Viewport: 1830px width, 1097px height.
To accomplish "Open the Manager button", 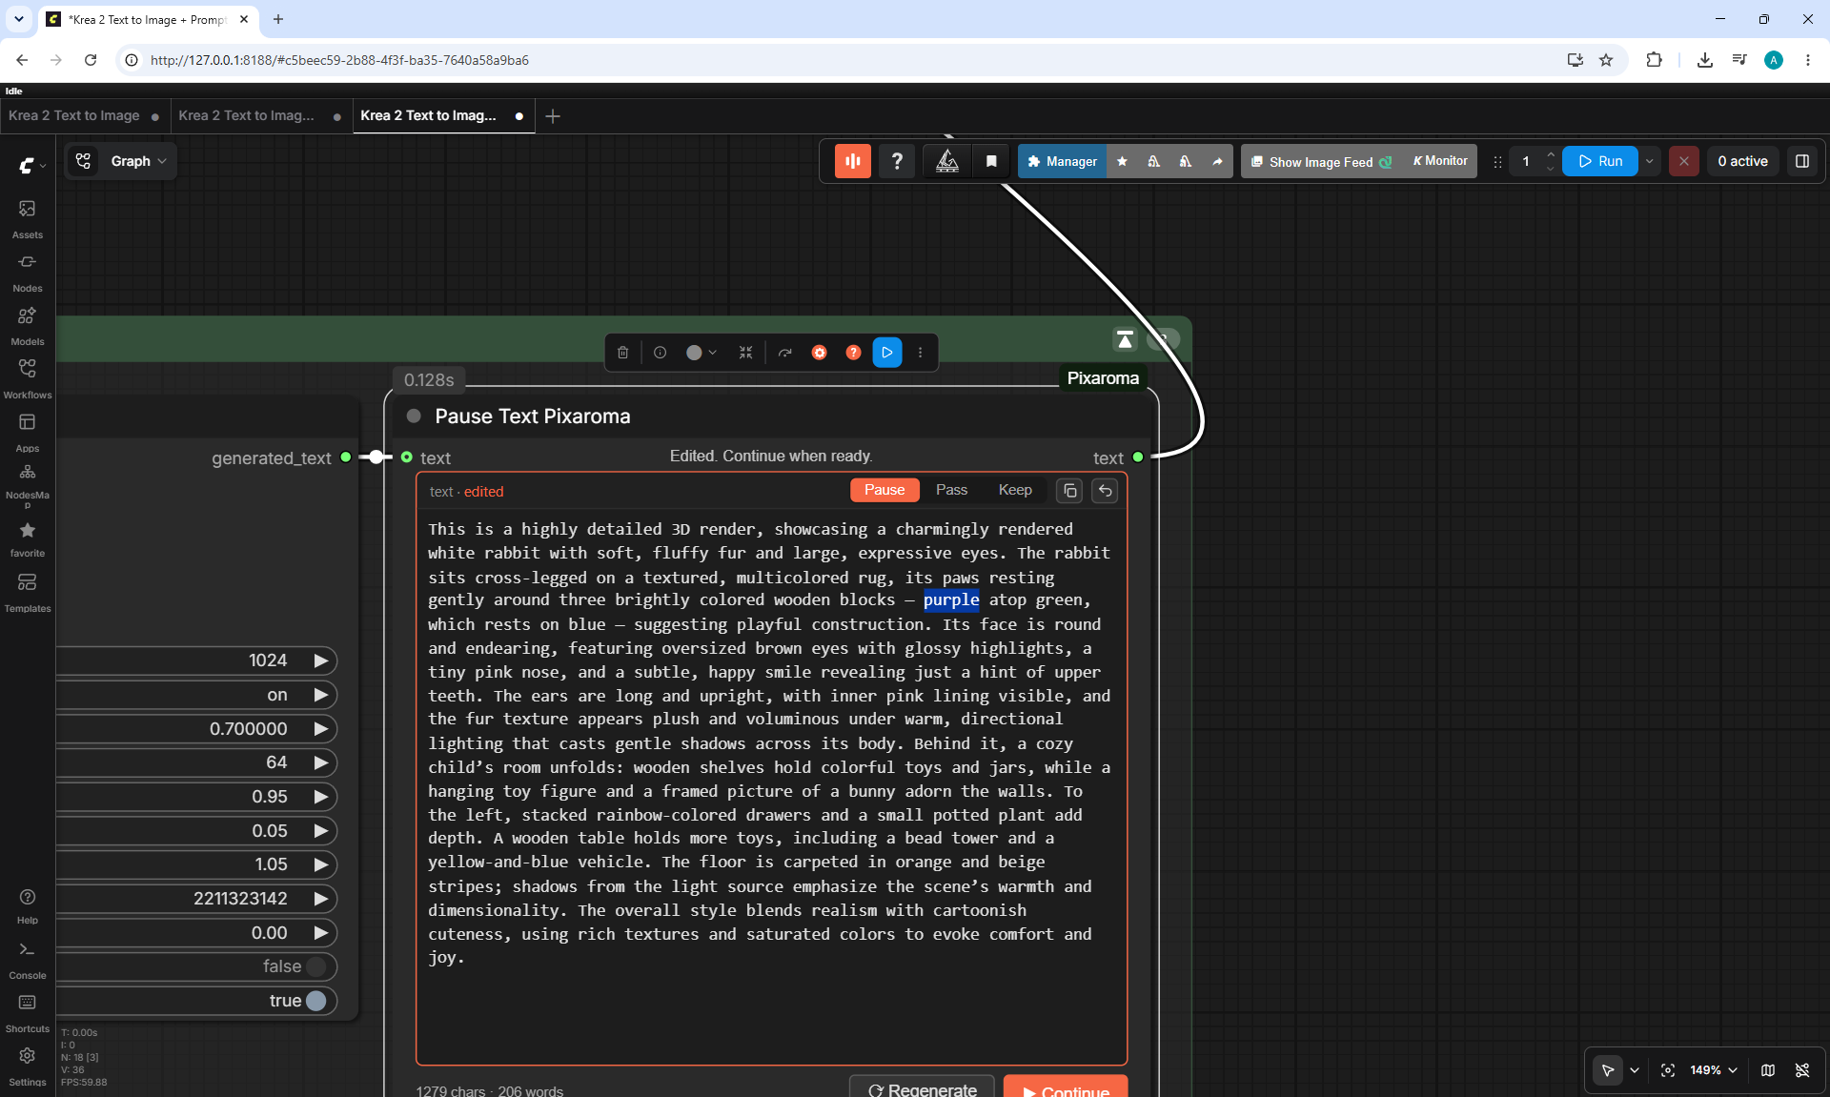I will coord(1062,161).
